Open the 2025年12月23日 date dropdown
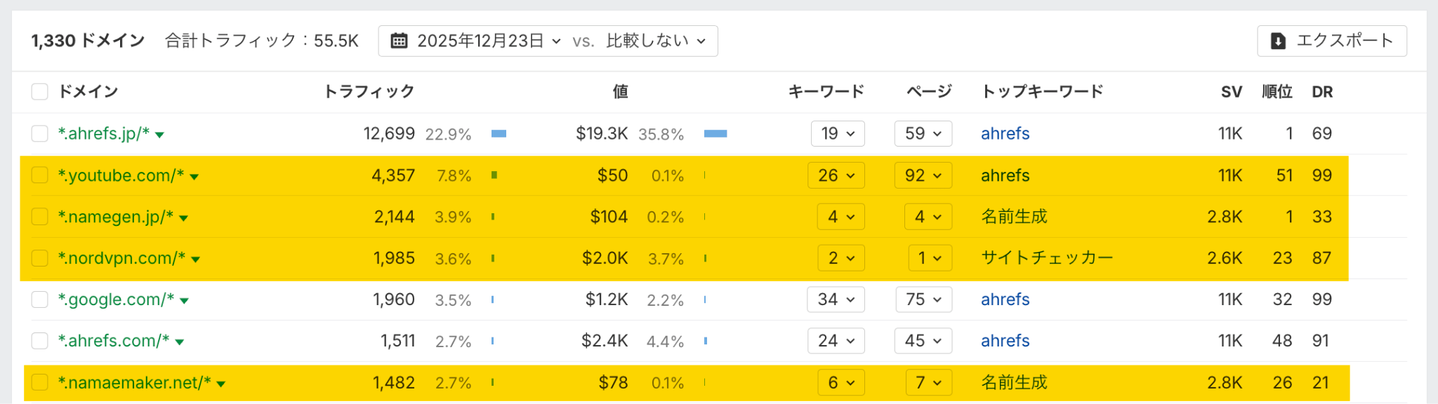This screenshot has width=1438, height=404. 489,41
